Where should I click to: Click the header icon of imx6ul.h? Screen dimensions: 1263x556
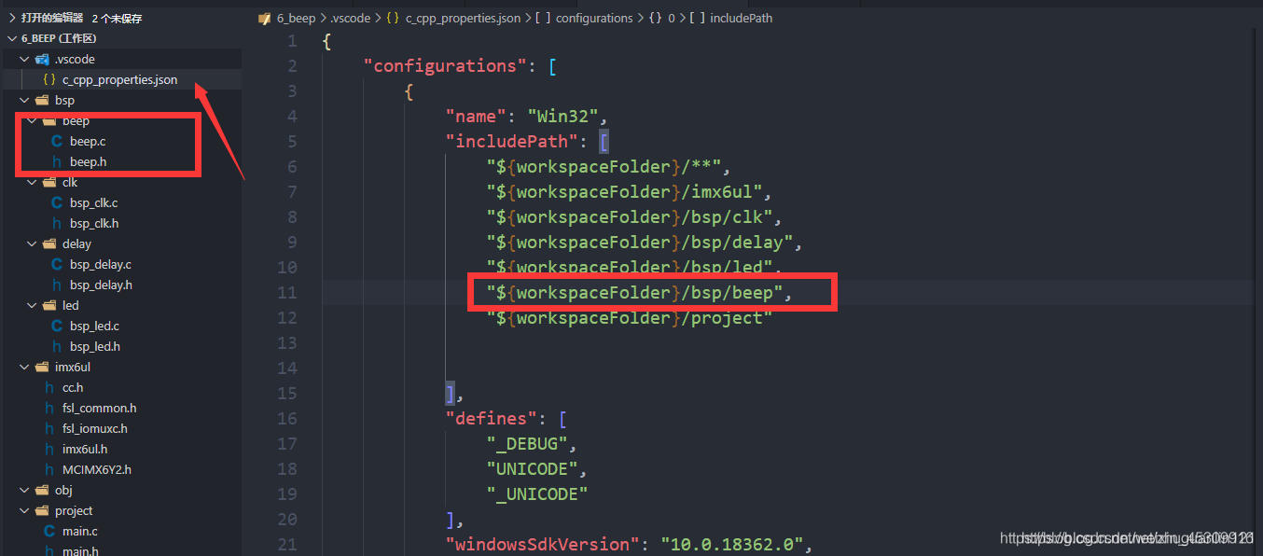(49, 449)
